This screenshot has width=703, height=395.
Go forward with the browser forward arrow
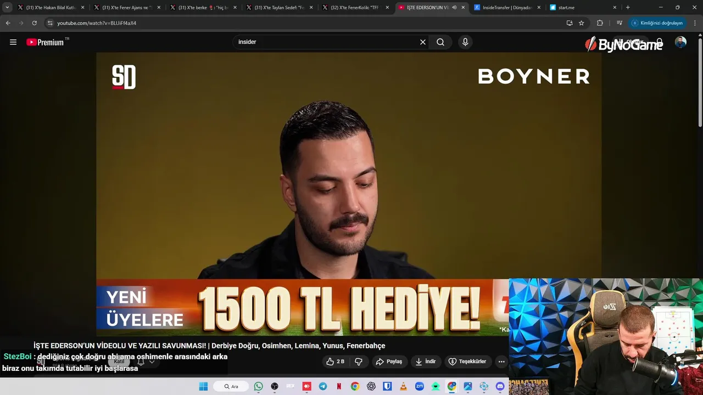click(x=21, y=23)
